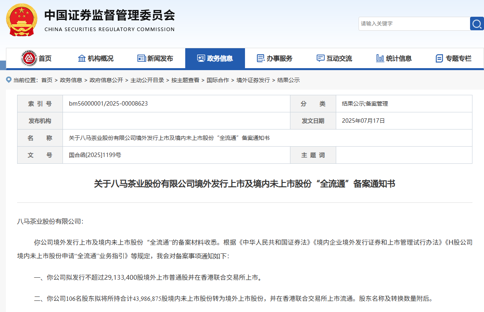Click the bar chart icon beside 统计信息
Viewport: 484px width, 312px height.
tap(379, 58)
